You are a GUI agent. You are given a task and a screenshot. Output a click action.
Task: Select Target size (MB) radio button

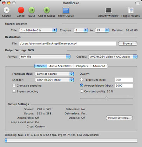[81, 80]
